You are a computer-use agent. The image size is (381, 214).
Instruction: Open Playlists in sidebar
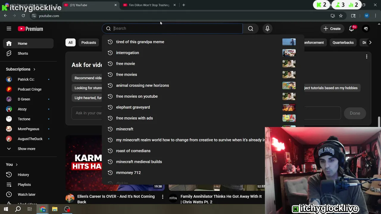[29, 185]
